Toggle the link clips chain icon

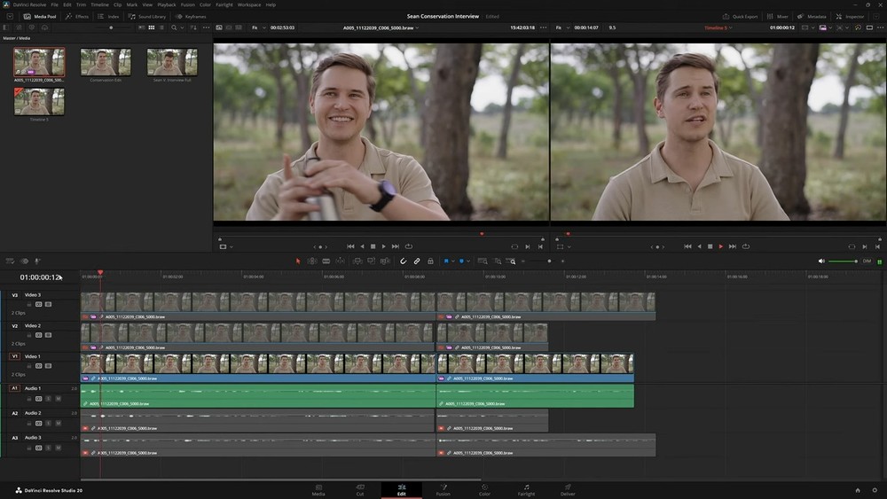pos(416,261)
